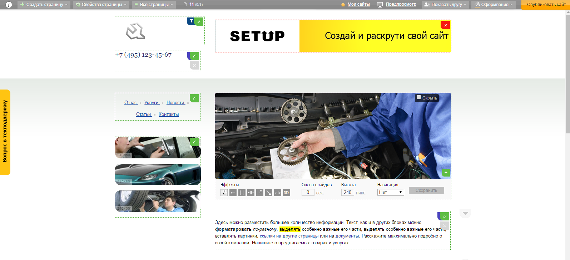Open the Статьи menu link
Screen dimensions: 570x260
144,114
